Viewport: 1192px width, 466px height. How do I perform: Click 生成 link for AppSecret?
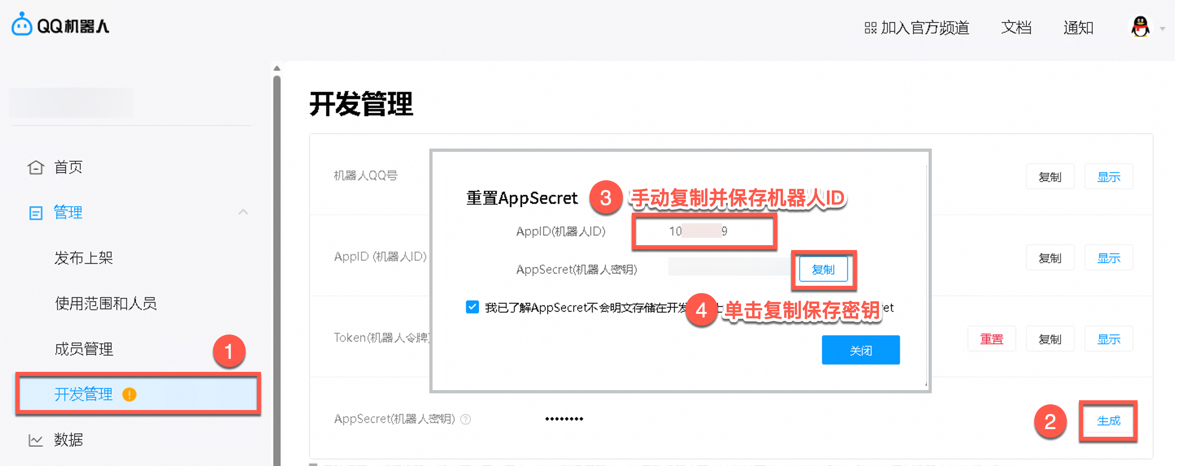click(x=1108, y=421)
